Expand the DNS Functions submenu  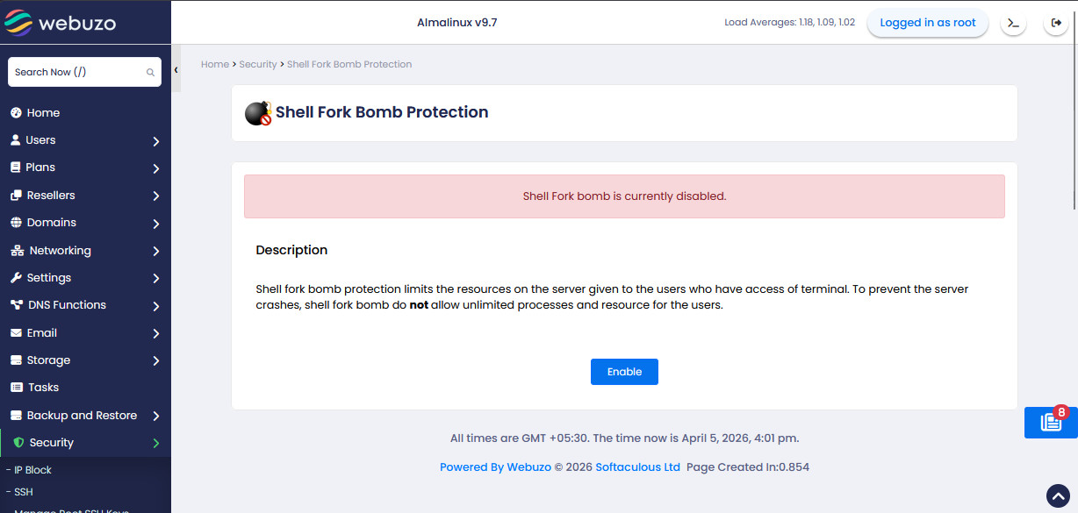[x=155, y=306]
